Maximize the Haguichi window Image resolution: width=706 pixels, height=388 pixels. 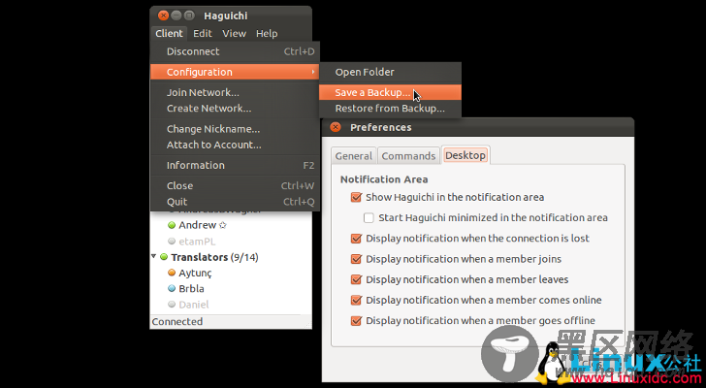[189, 16]
